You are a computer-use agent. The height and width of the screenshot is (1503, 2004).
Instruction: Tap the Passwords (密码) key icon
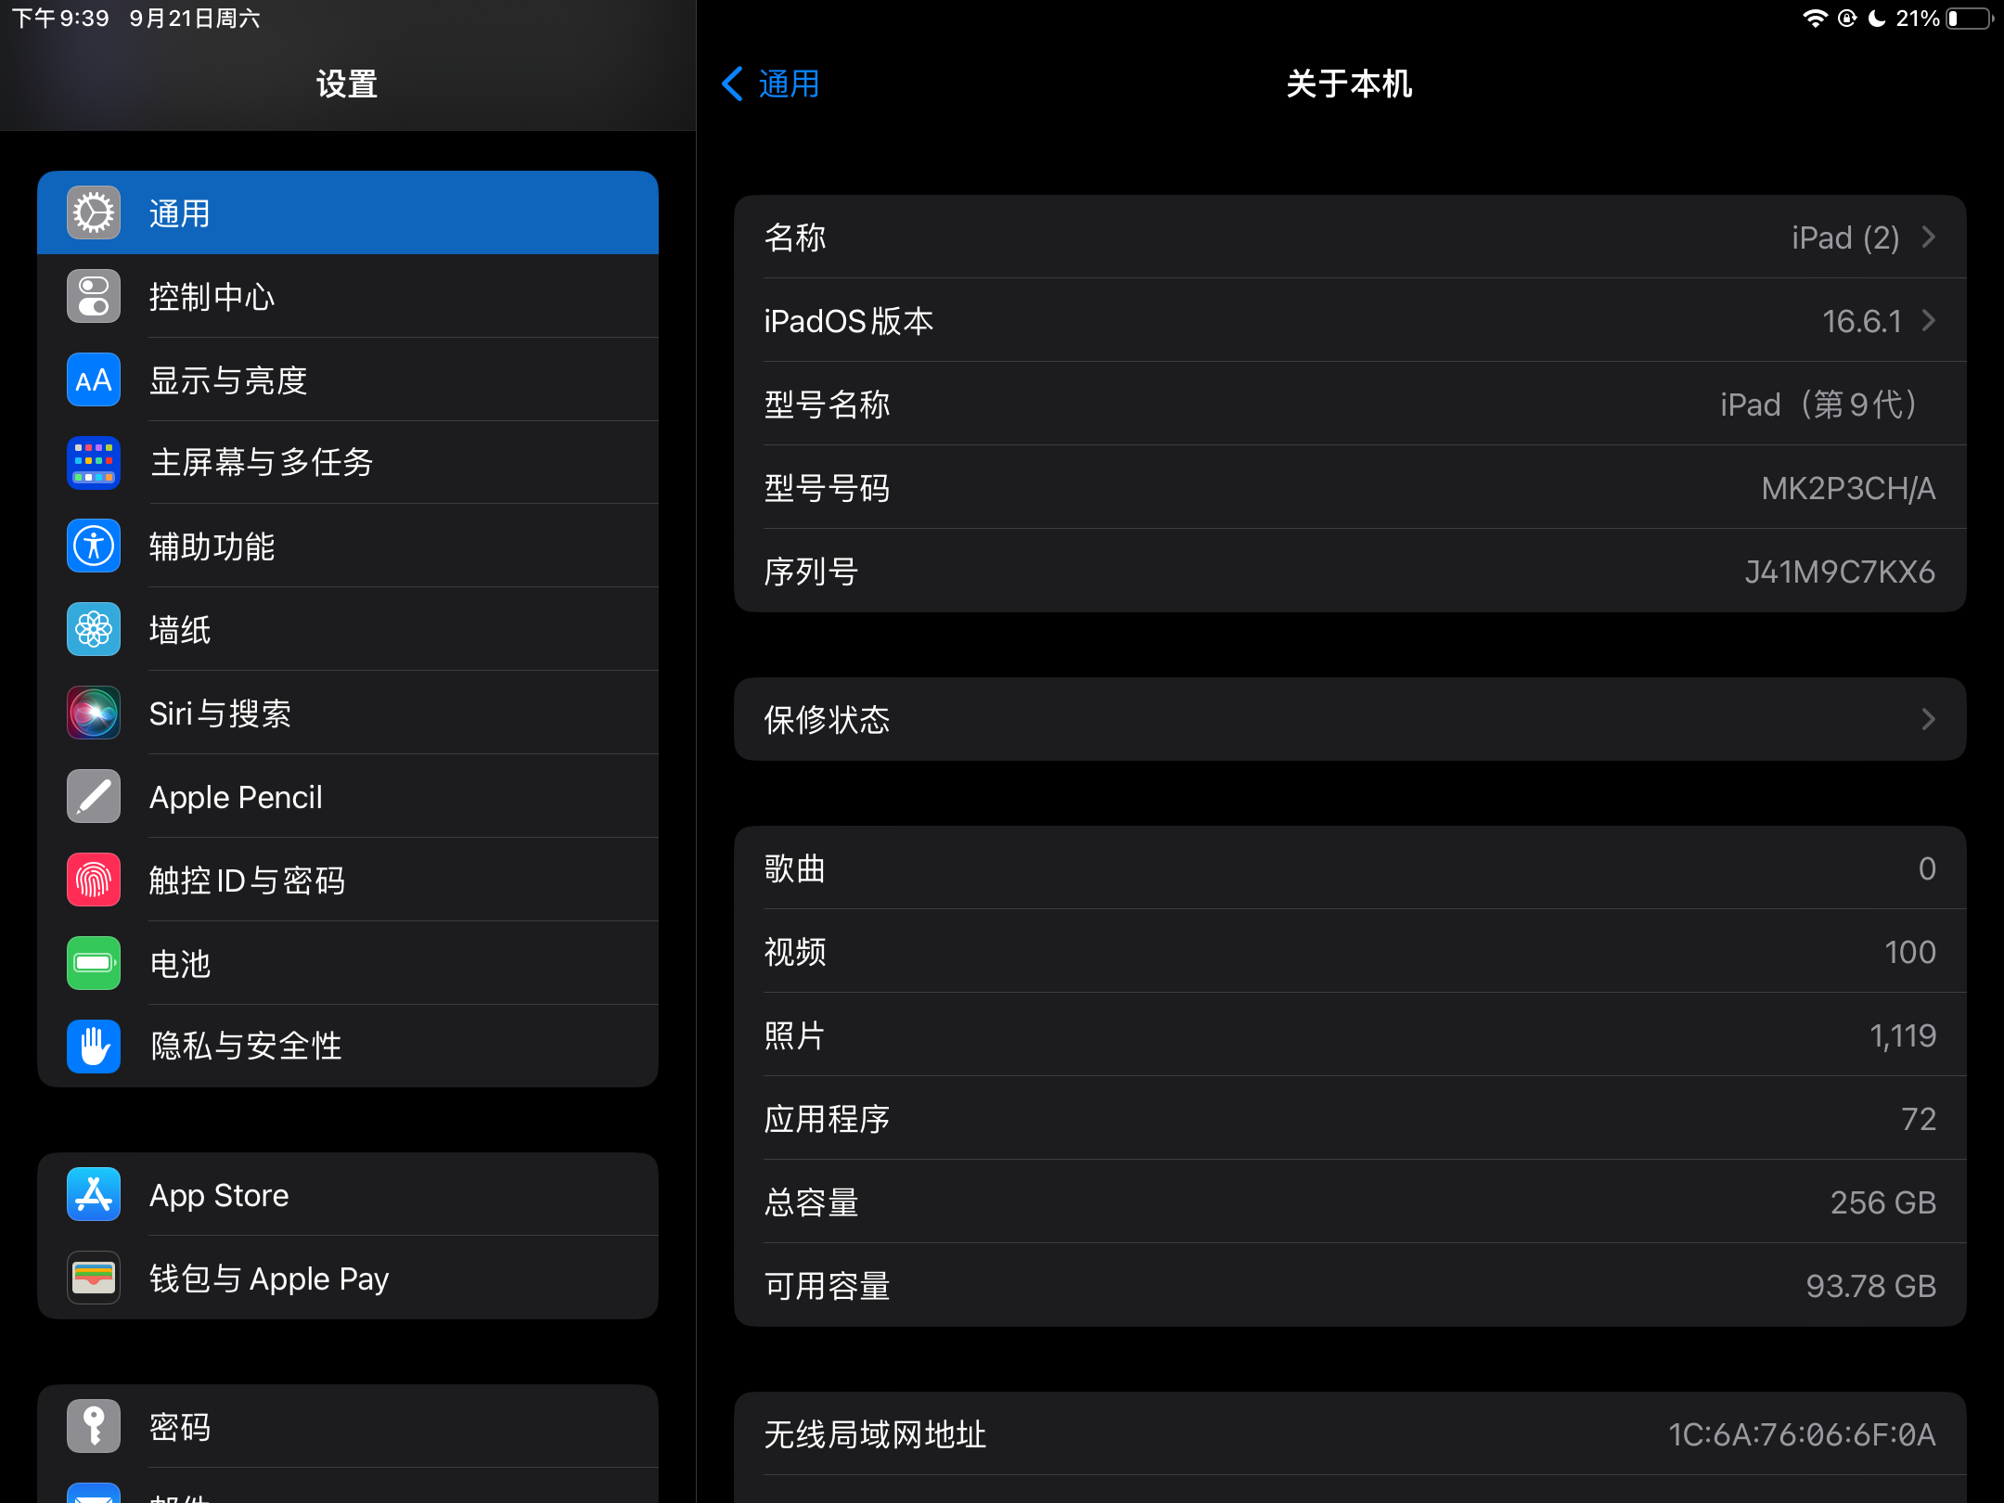click(x=94, y=1426)
